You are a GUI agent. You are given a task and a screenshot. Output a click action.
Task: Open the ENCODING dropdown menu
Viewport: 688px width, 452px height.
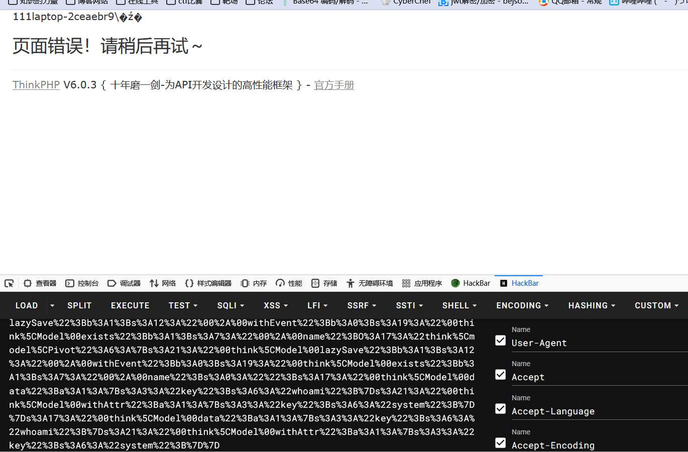coord(522,305)
